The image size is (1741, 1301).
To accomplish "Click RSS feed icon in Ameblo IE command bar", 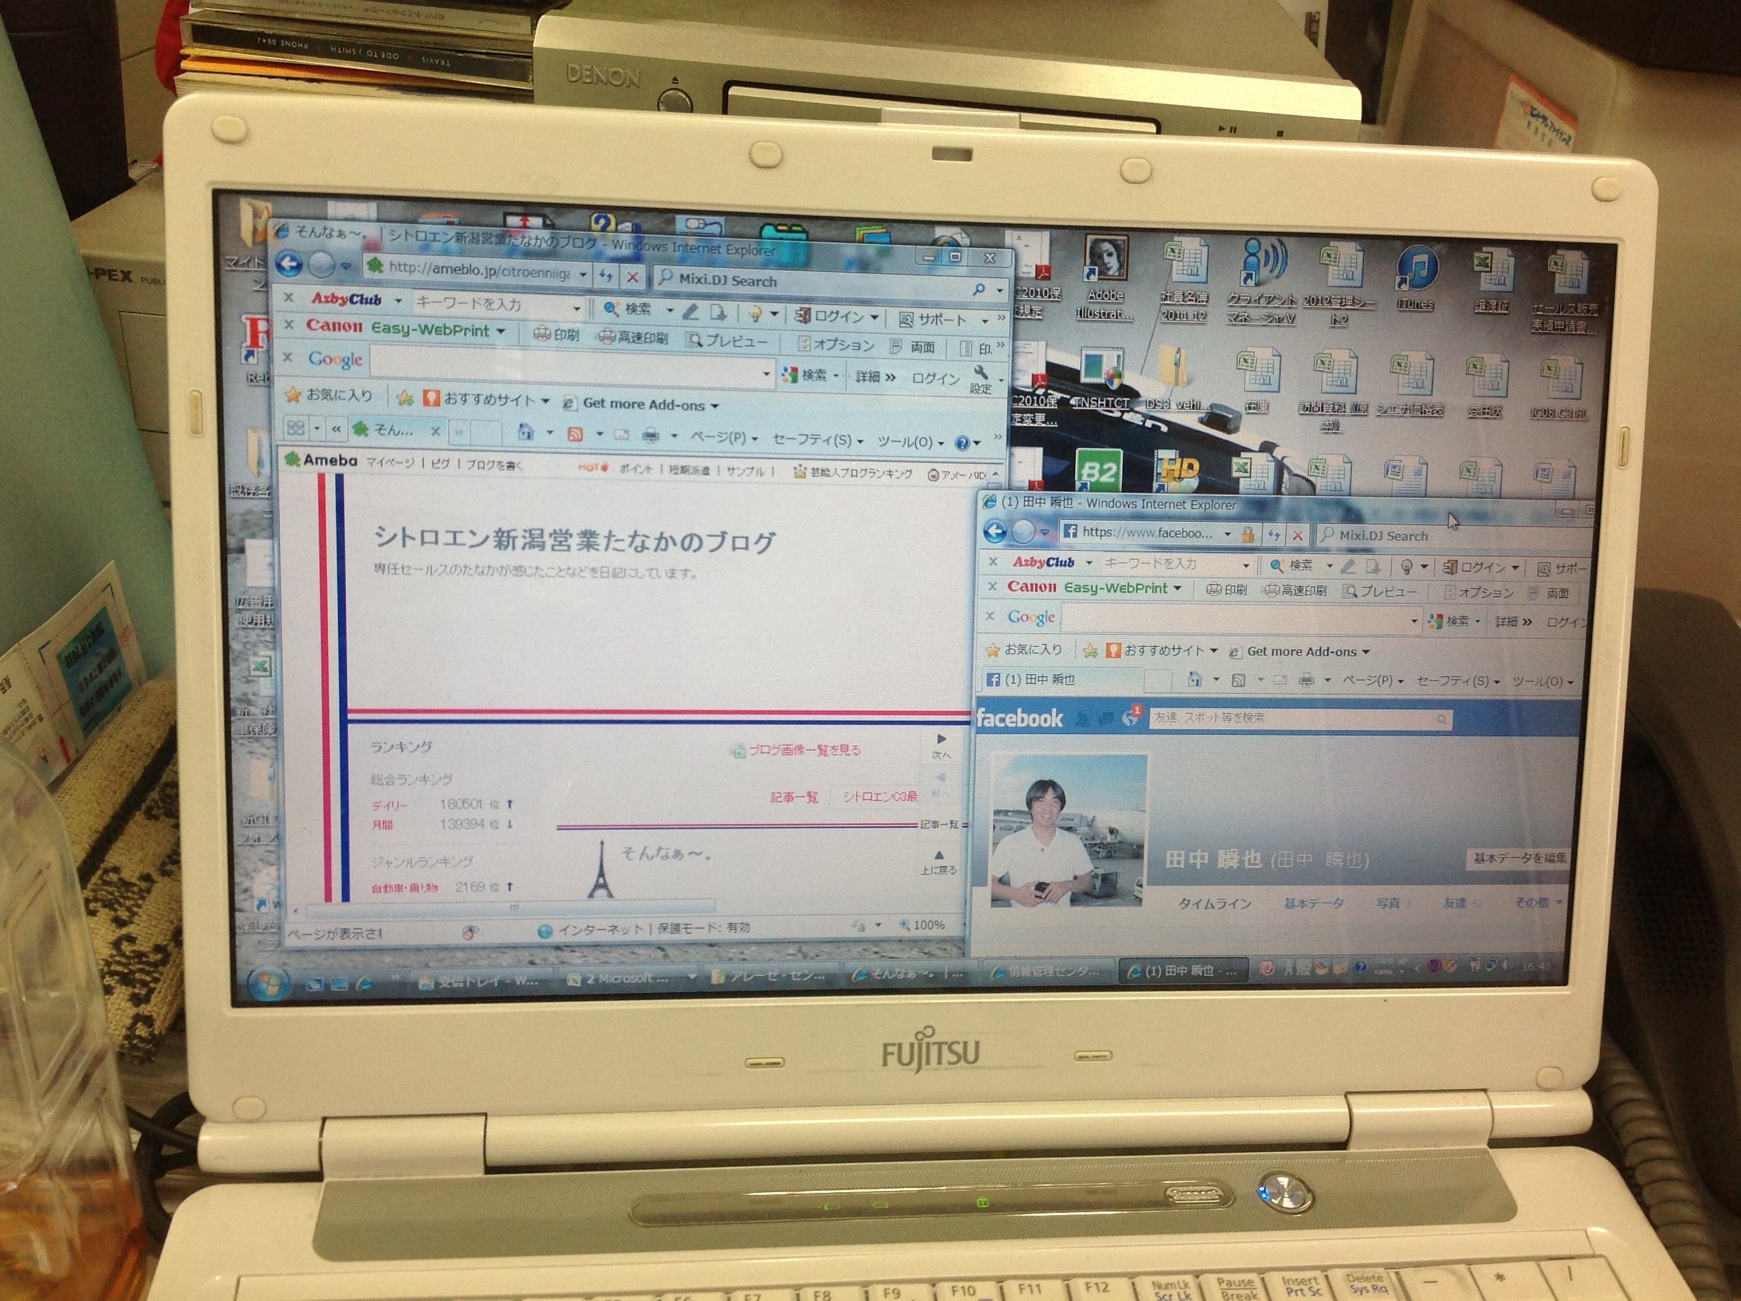I will coord(576,433).
